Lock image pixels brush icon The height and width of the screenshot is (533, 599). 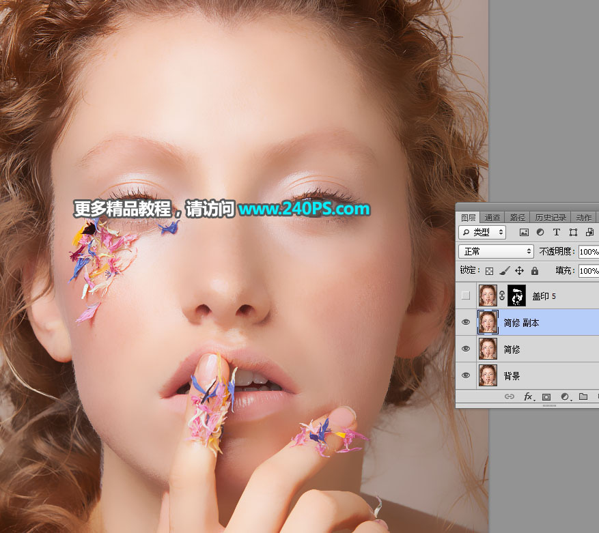click(505, 271)
